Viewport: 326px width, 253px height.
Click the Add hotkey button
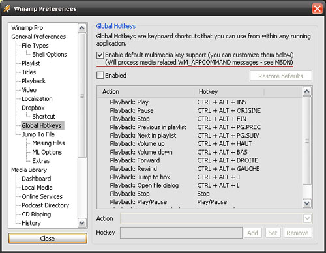click(x=253, y=233)
